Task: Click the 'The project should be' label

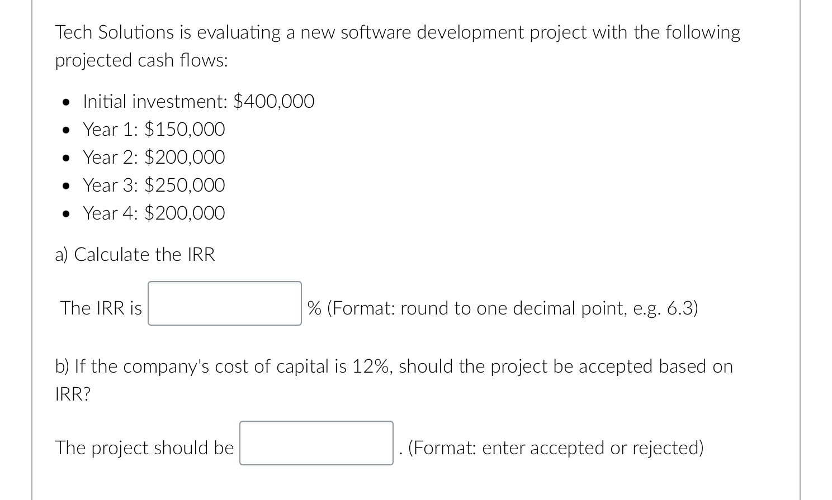Action: point(144,447)
